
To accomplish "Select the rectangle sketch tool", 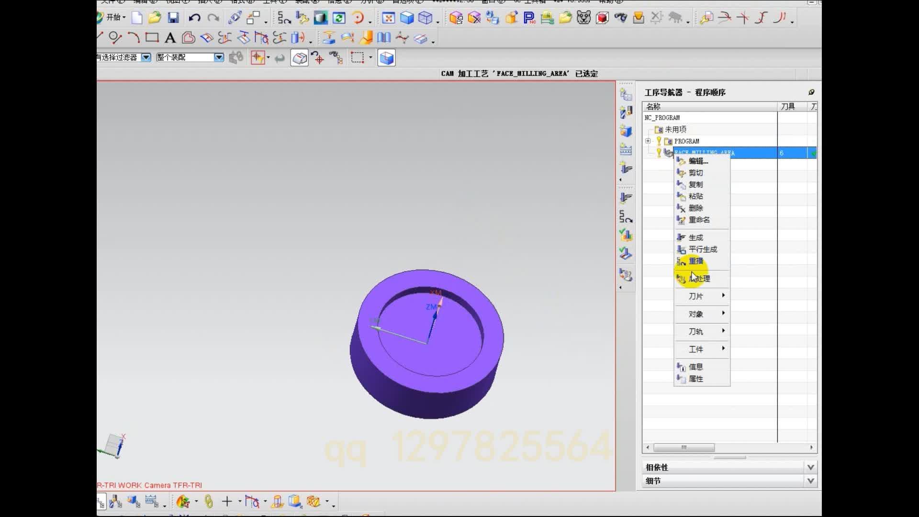I will point(152,37).
